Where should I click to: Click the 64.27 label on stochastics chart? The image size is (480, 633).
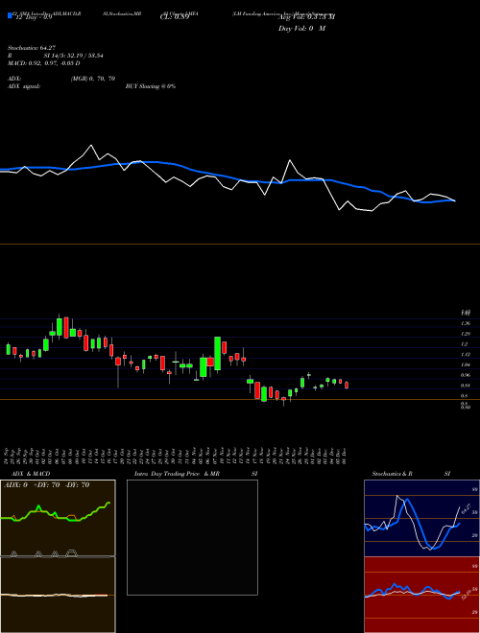tap(466, 507)
